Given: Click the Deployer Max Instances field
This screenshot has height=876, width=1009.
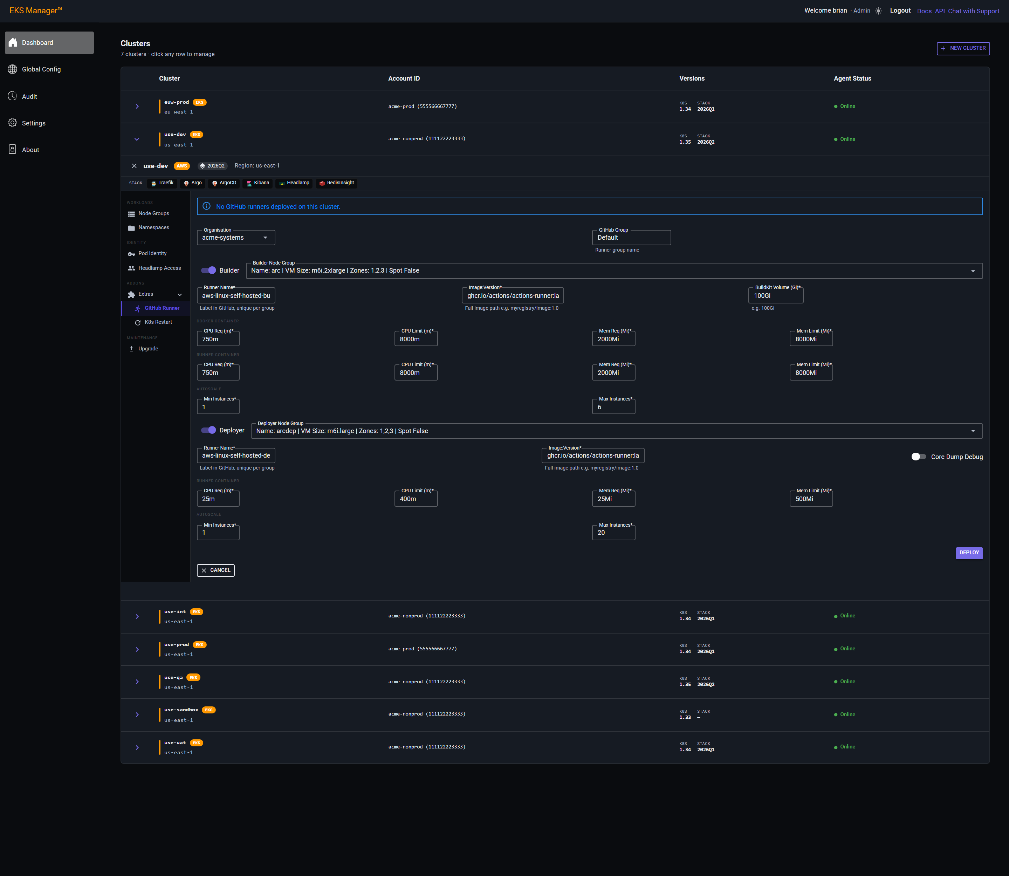Looking at the screenshot, I should [613, 532].
